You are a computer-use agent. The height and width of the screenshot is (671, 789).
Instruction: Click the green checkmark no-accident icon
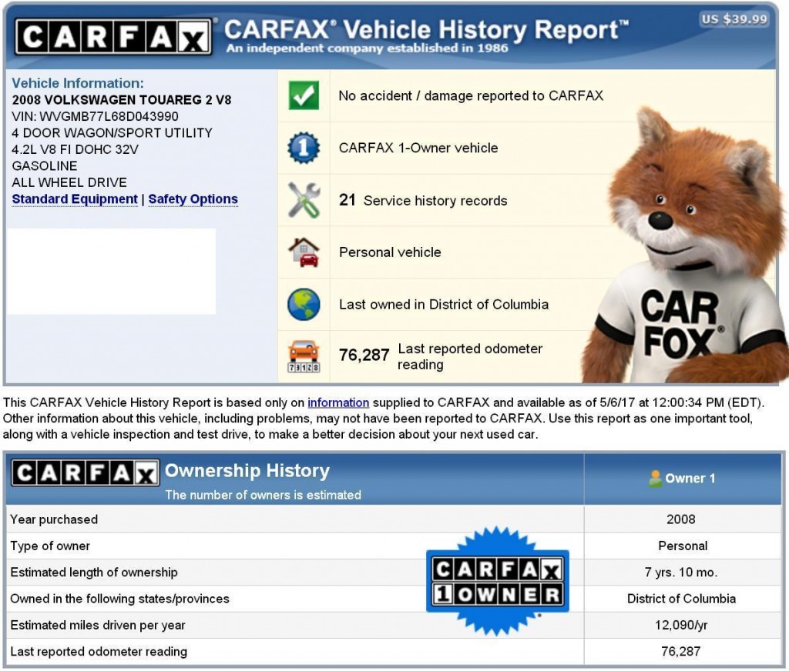(304, 95)
